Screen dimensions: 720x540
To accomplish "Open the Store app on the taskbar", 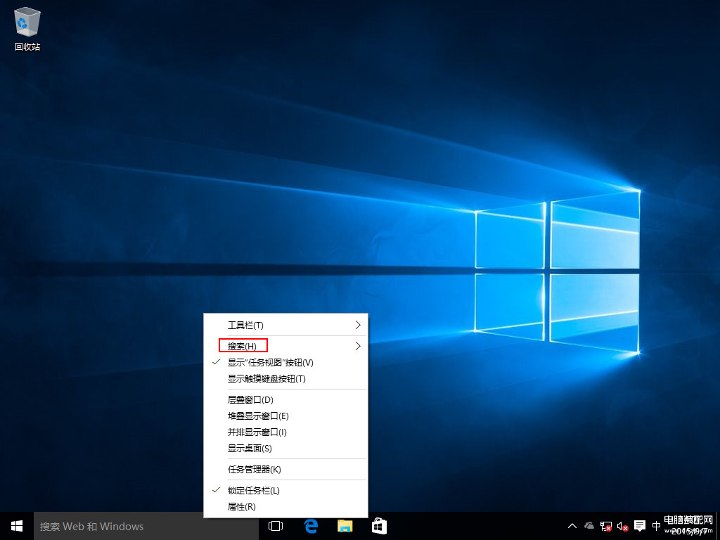I will [x=379, y=526].
